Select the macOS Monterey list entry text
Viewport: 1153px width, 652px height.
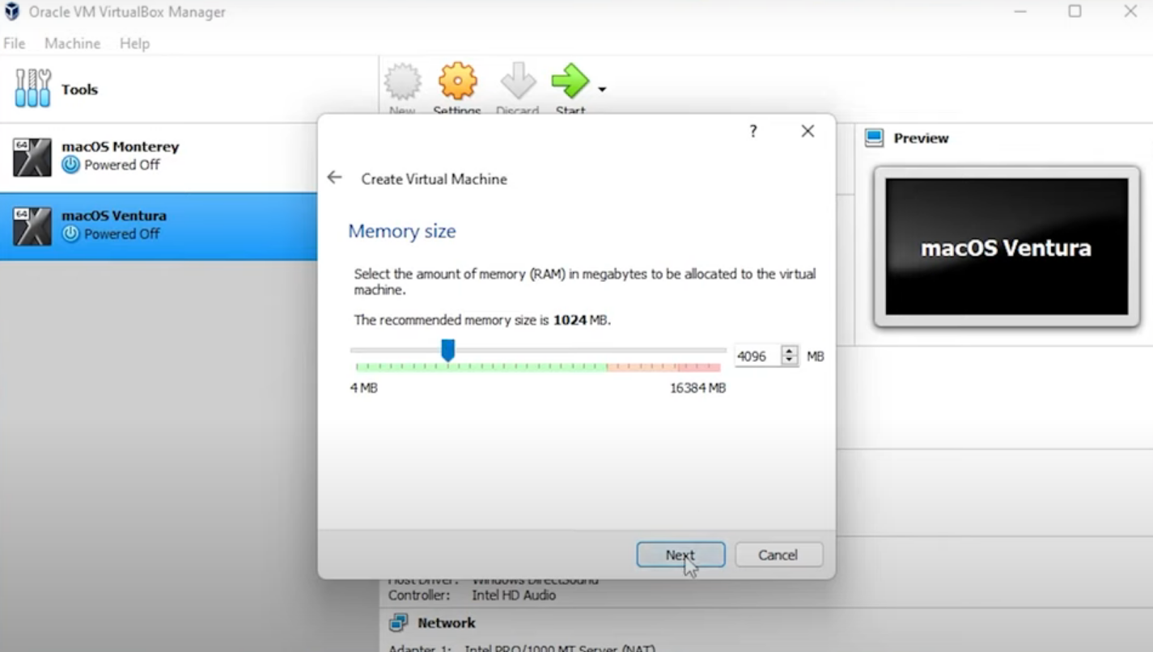(x=121, y=147)
